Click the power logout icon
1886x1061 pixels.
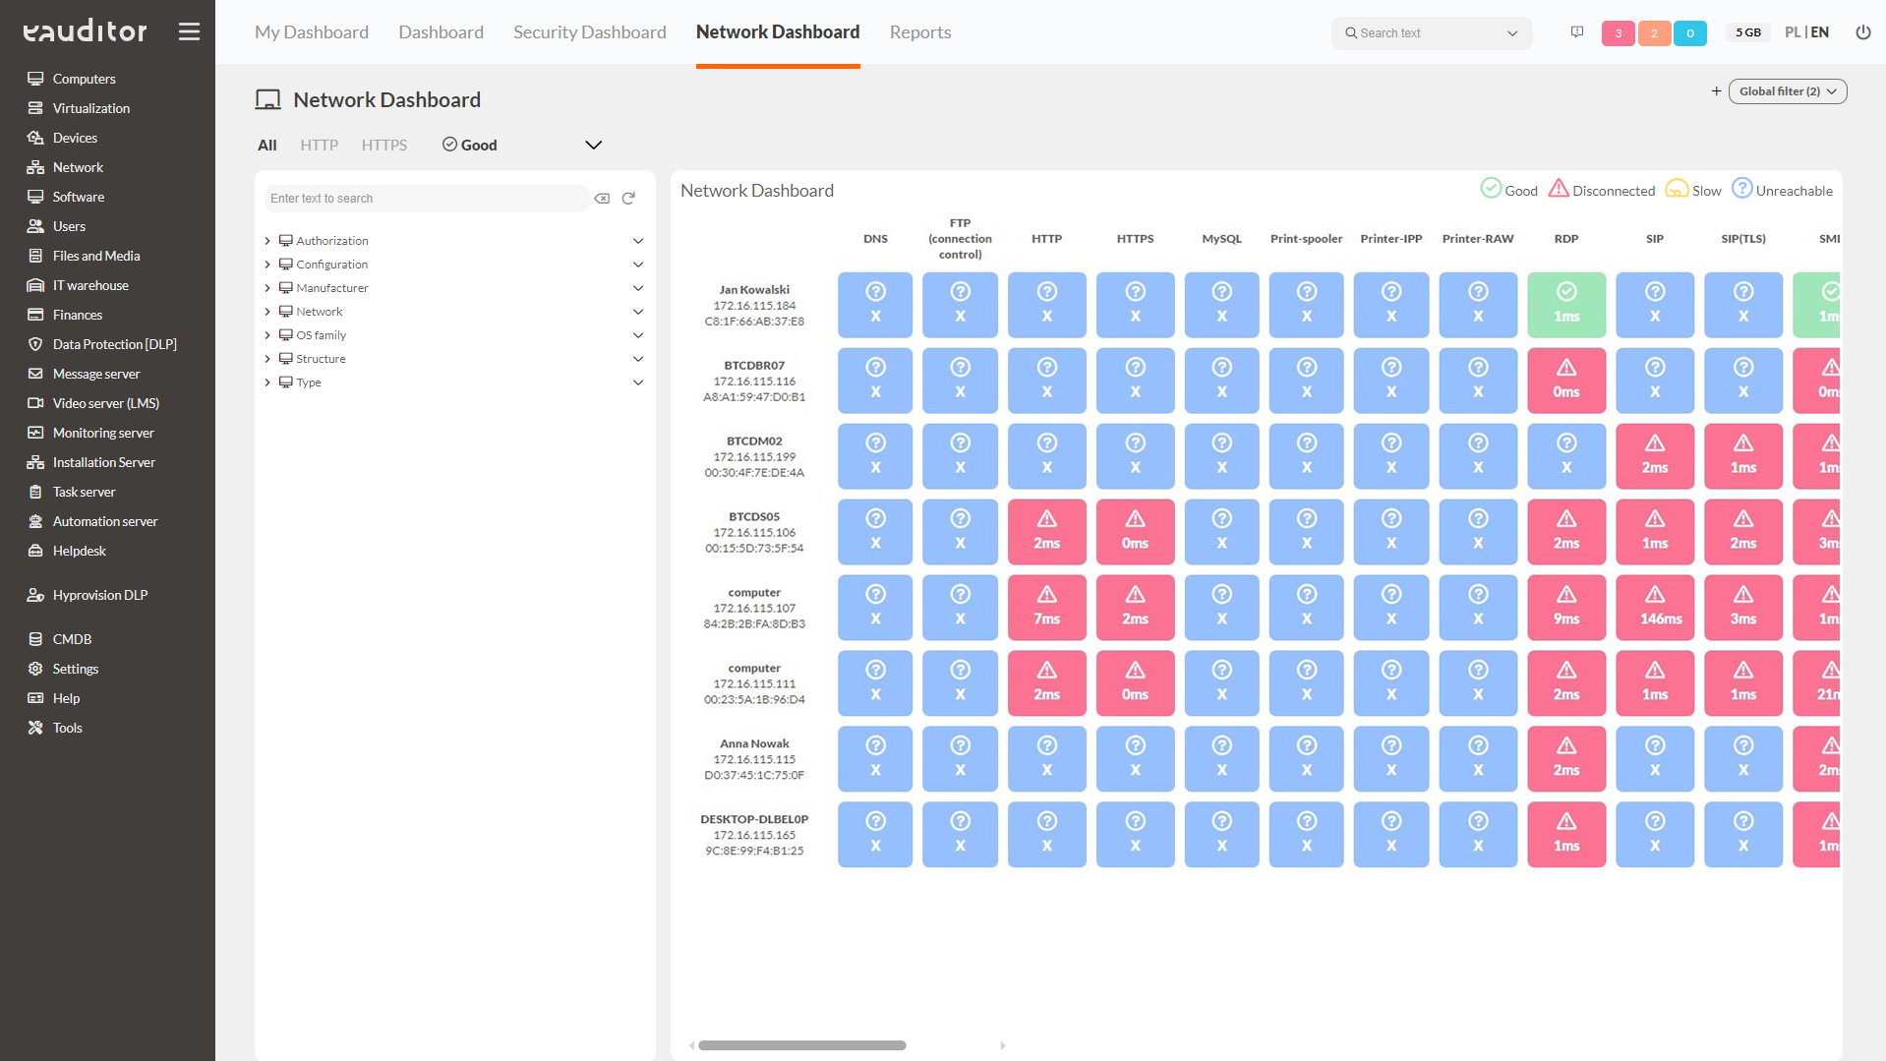pyautogui.click(x=1862, y=32)
